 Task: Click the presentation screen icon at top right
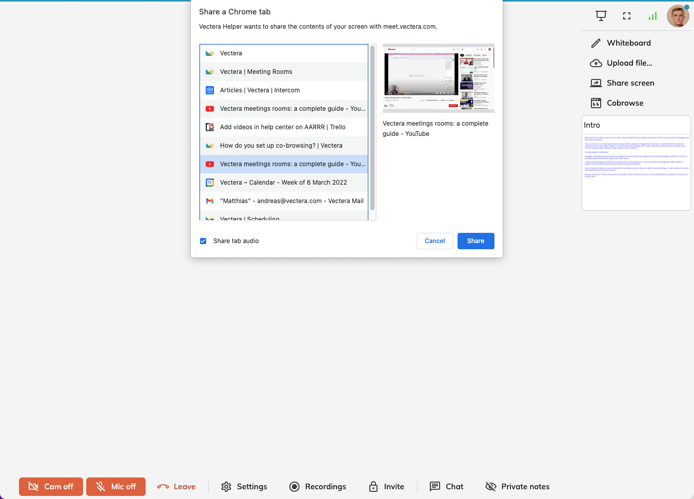(x=601, y=16)
